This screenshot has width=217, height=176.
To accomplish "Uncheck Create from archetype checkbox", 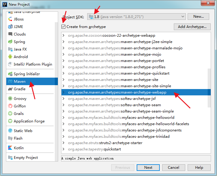I will click(x=63, y=26).
